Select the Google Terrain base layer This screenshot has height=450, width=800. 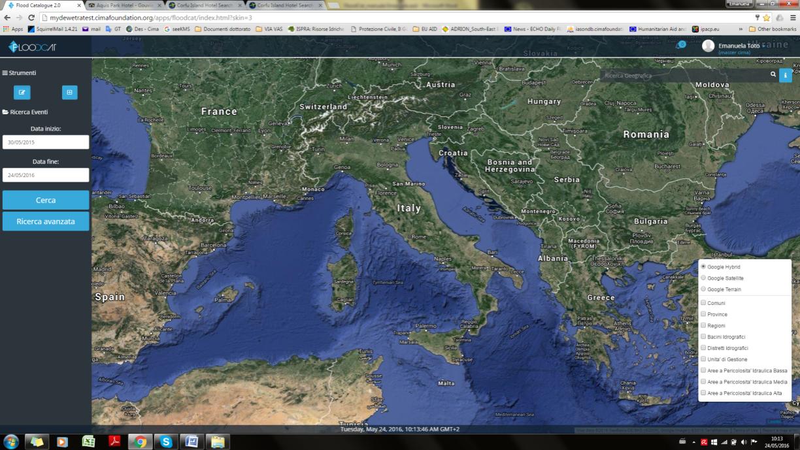pos(703,289)
